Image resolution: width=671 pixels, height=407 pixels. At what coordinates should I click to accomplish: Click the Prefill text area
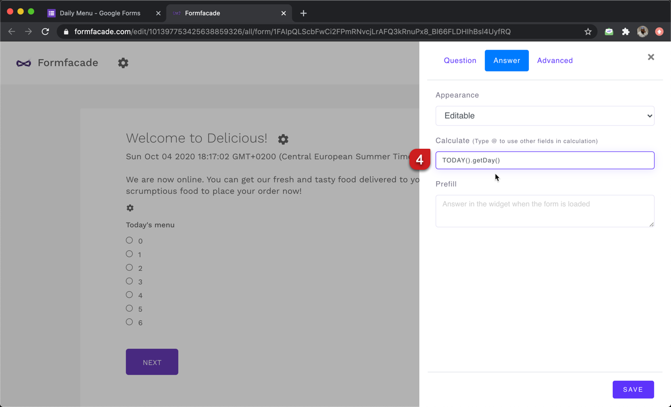pyautogui.click(x=545, y=211)
